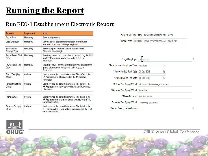Click the note beginning 'Select Multiple if you have'
The width and height of the screenshot is (208, 156).
coord(64,50)
